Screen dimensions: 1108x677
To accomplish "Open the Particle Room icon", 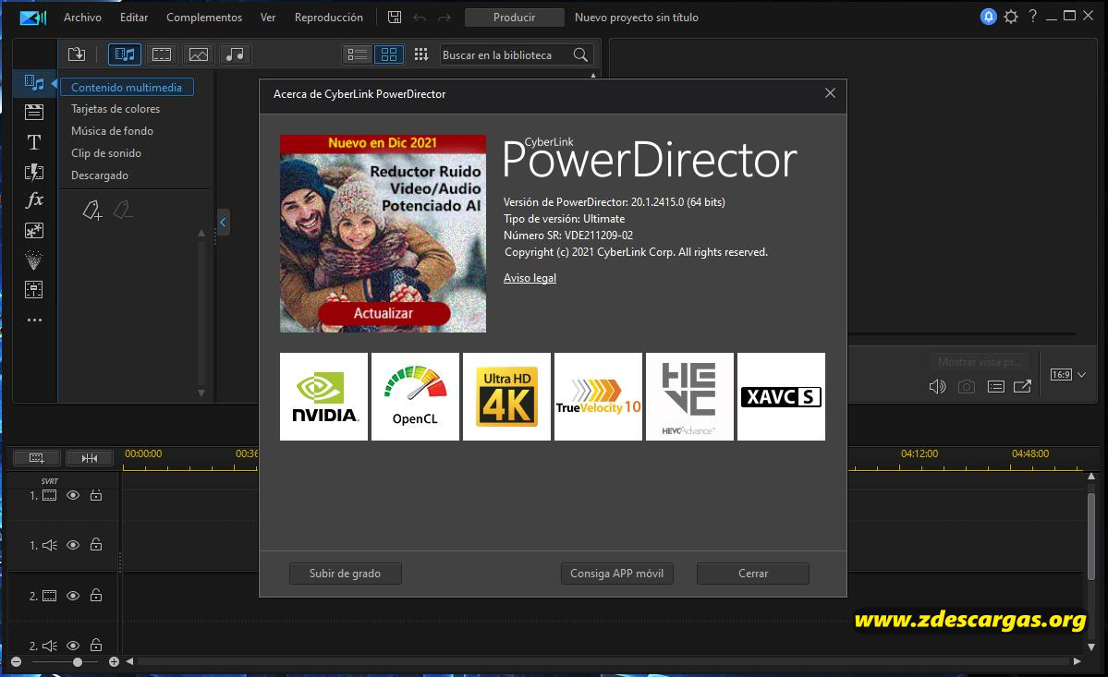I will tap(34, 260).
